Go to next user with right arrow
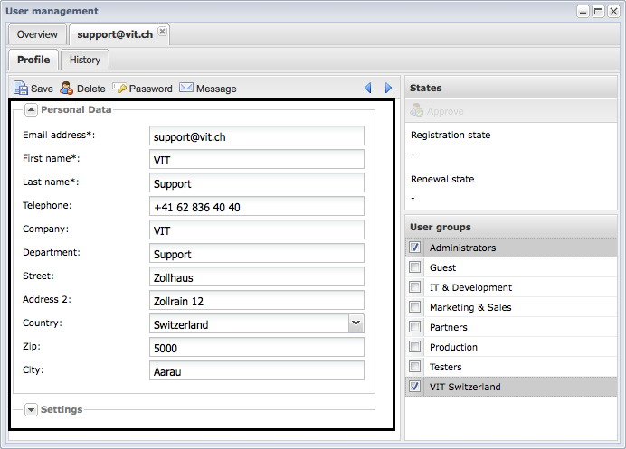The height and width of the screenshot is (449, 626). pos(388,88)
